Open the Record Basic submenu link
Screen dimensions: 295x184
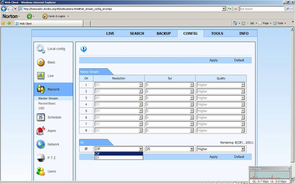[x=47, y=103]
